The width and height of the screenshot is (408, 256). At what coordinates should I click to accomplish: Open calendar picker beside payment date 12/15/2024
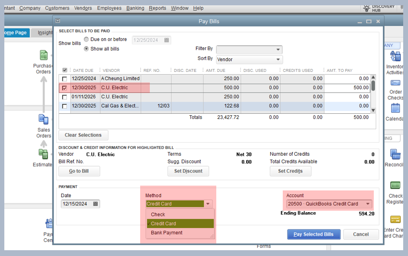coord(95,203)
